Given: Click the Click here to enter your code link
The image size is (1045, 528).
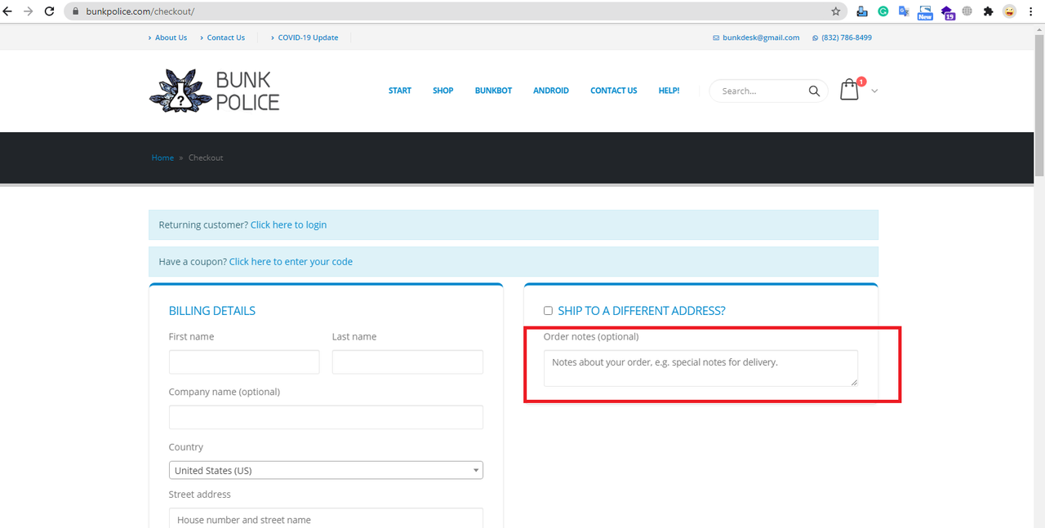Looking at the screenshot, I should pos(291,261).
